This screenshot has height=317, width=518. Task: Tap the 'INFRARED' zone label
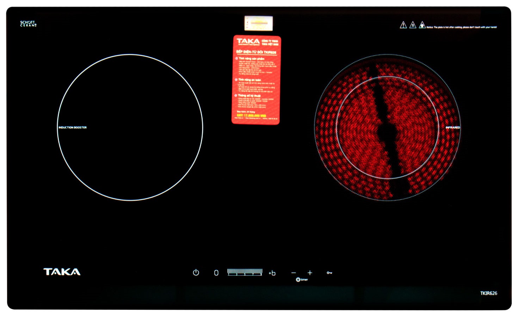click(x=453, y=128)
